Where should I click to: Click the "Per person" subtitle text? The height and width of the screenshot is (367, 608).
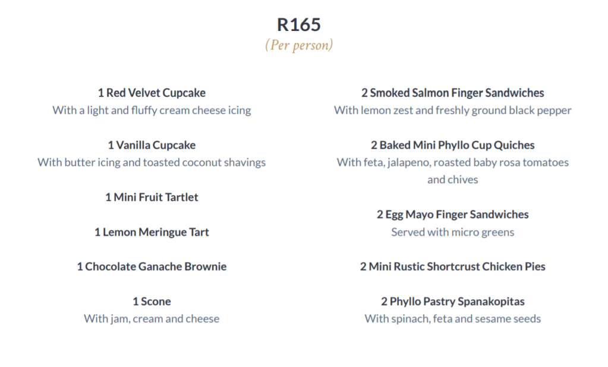tap(299, 45)
